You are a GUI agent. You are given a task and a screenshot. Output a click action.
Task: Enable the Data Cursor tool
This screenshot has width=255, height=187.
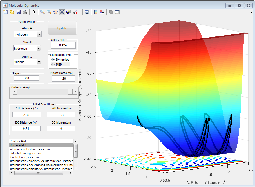tap(68, 12)
